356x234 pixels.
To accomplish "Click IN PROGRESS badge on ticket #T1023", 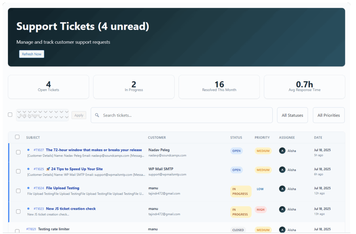I will 241,212.
